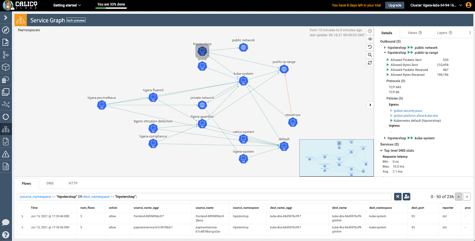The image size is (475, 241).
Task: Toggle the eye visibility icon on graph
Action: [370, 39]
